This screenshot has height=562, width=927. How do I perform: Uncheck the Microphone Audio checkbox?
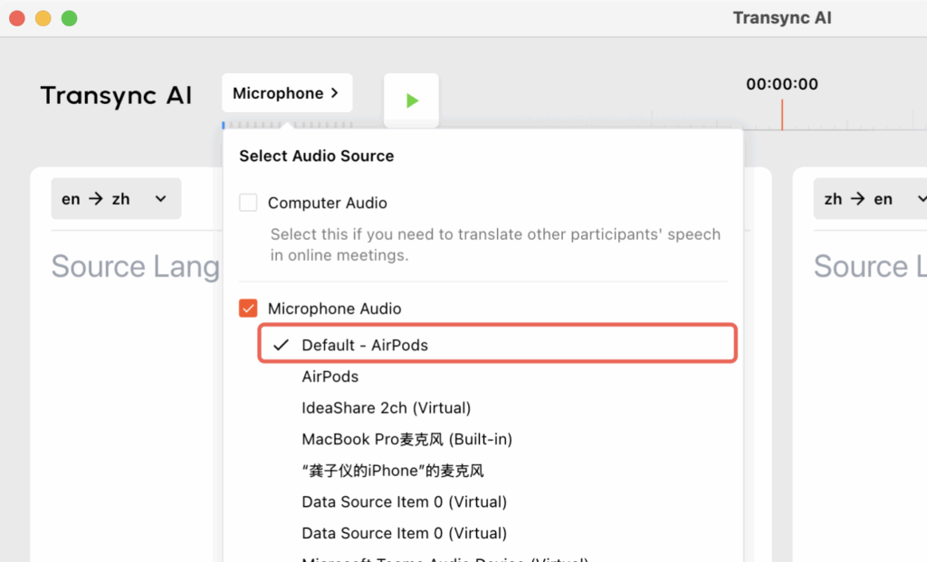(248, 309)
